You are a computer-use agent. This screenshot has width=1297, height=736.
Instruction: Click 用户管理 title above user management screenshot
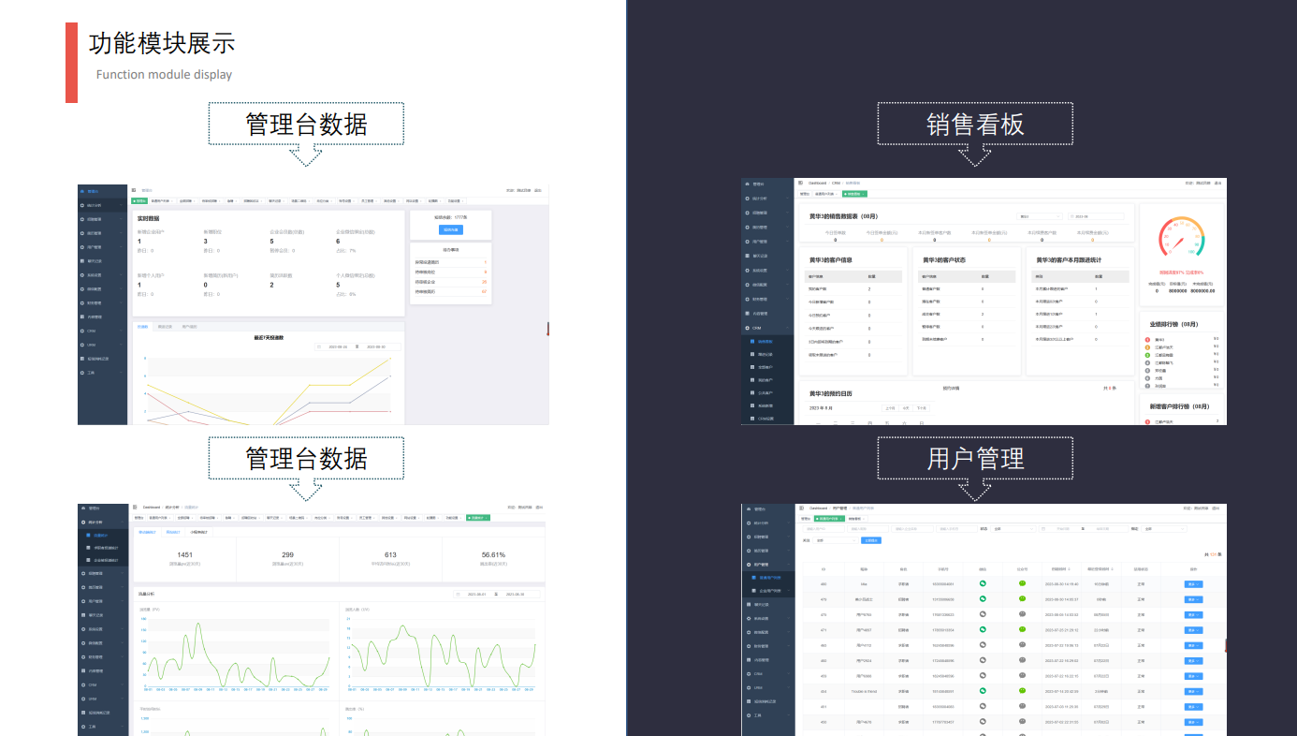click(x=975, y=458)
